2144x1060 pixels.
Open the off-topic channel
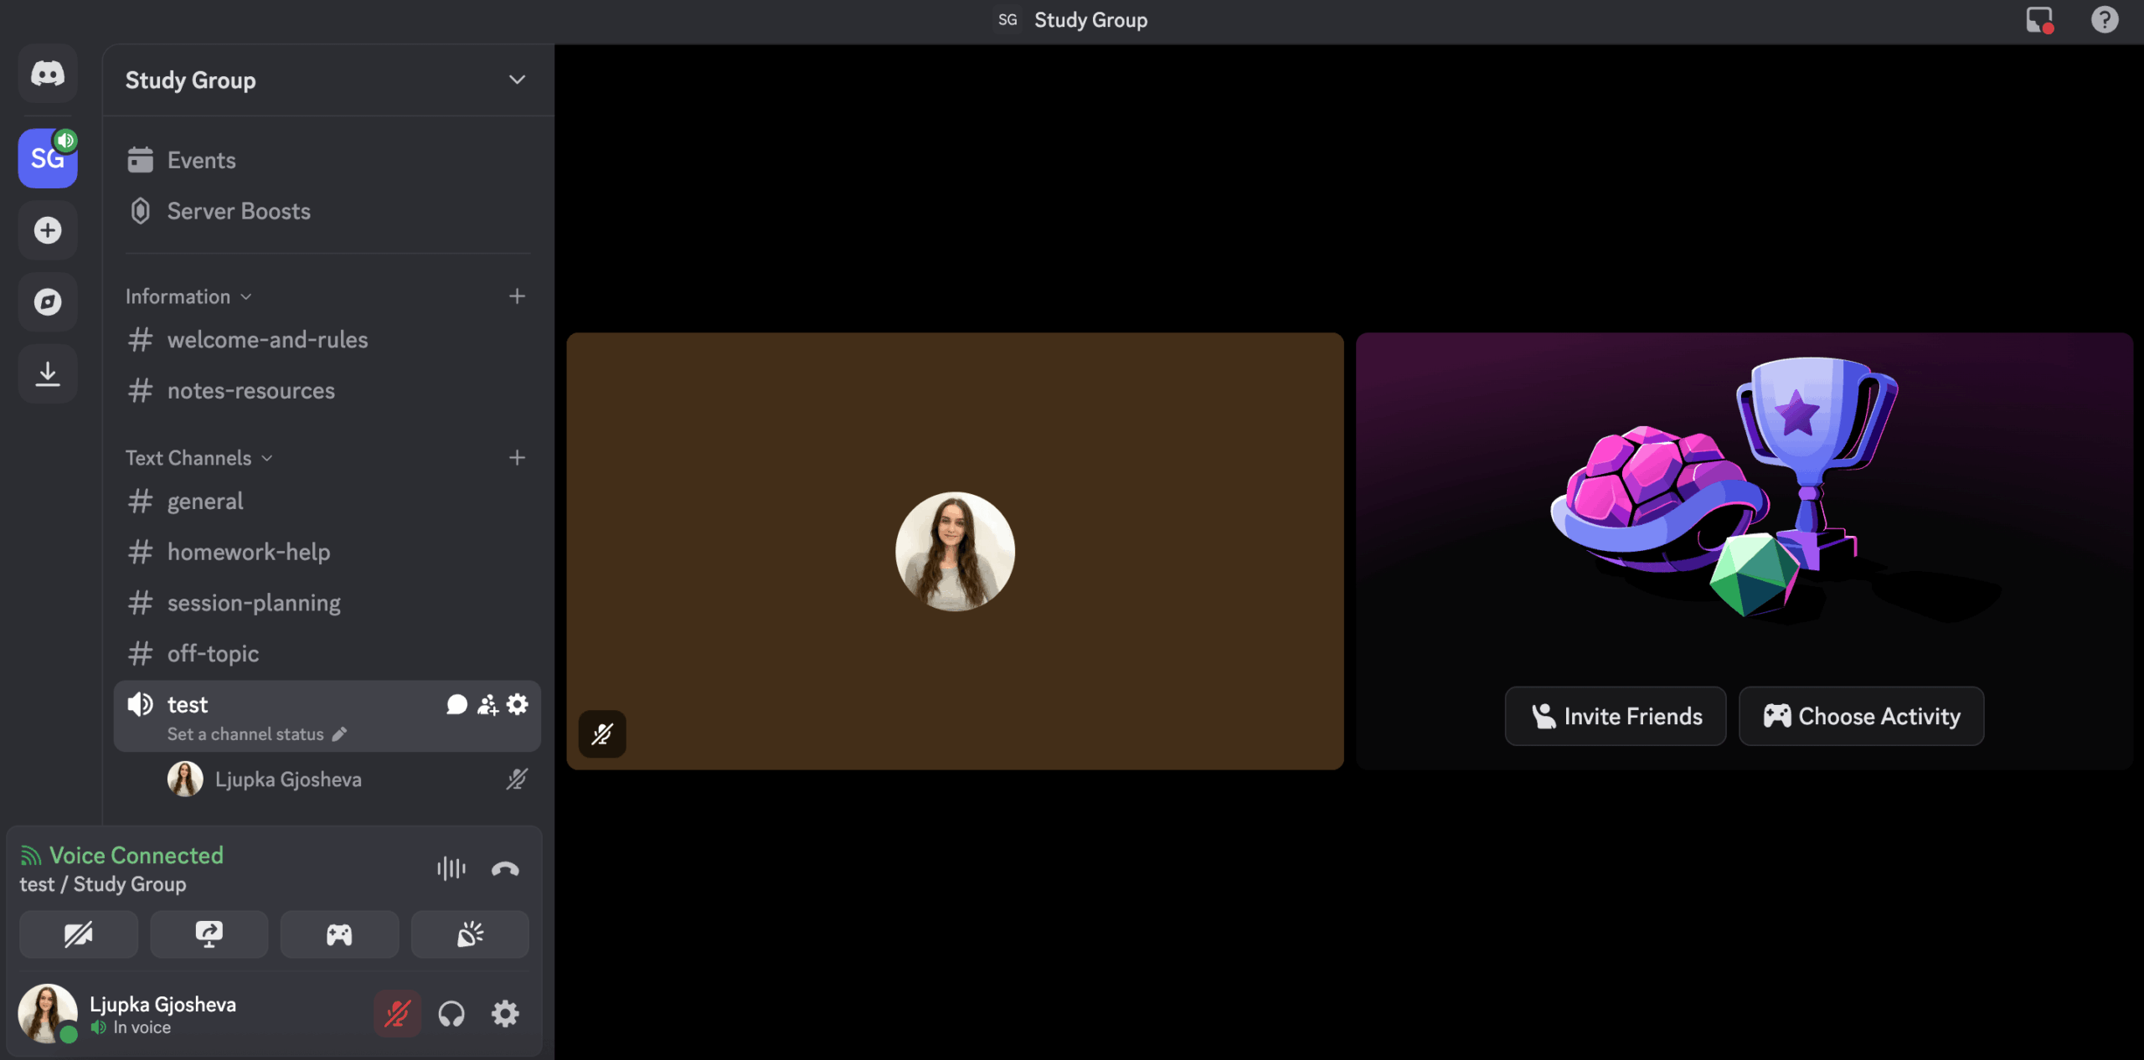pos(327,654)
